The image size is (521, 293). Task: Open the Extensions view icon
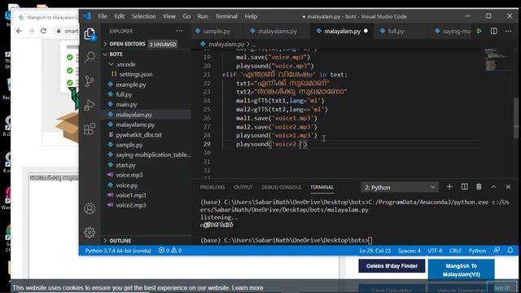pyautogui.click(x=90, y=129)
